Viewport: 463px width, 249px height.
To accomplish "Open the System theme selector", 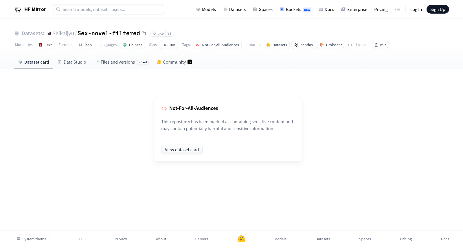I will point(32,239).
